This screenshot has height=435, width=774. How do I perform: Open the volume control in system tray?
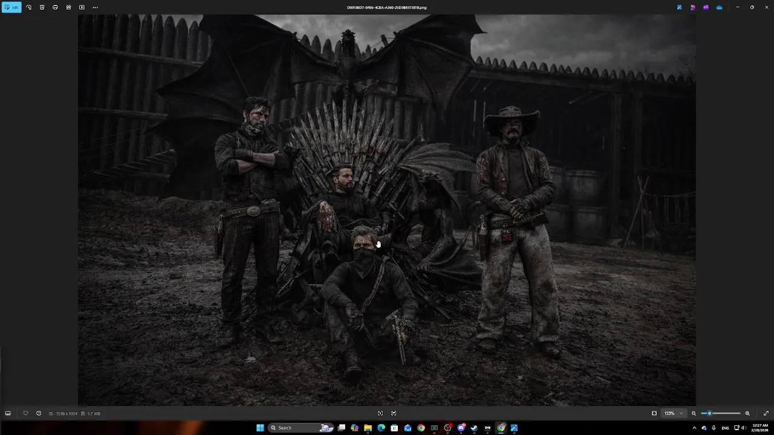click(x=743, y=428)
